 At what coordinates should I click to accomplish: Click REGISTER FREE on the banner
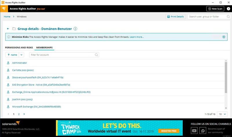[169, 131]
